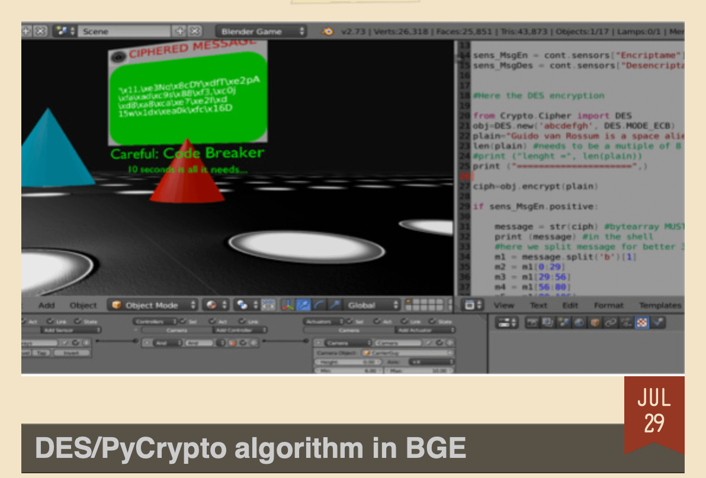Open the Object properties cube icon

pos(594,322)
